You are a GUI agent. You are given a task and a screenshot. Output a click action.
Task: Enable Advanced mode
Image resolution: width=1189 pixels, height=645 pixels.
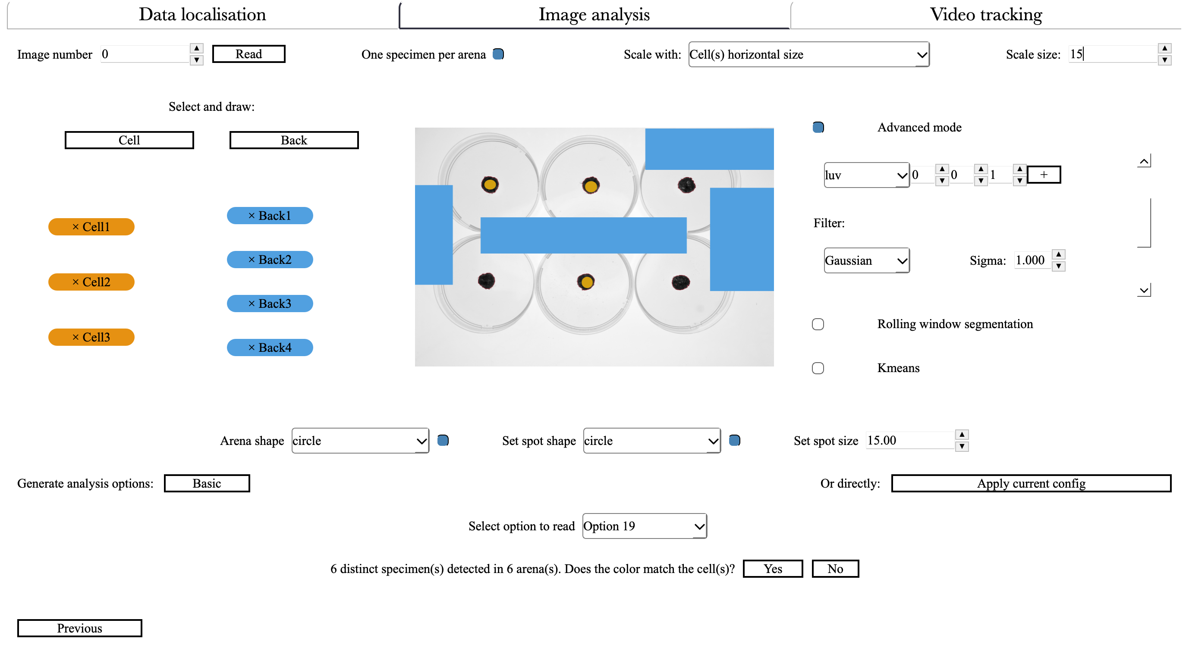(818, 127)
